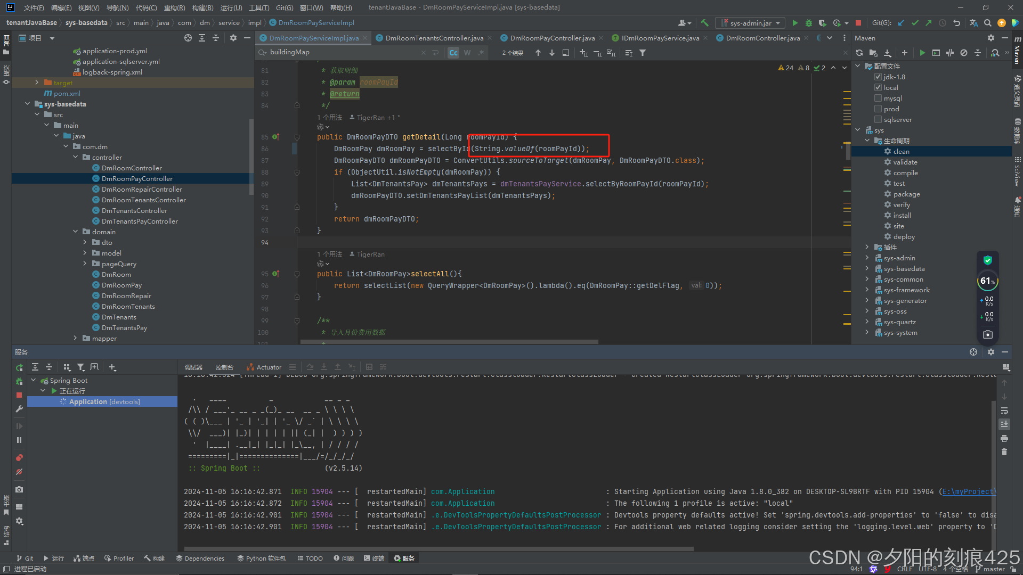Open the Actuator tab in Services
This screenshot has width=1023, height=575.
[264, 367]
